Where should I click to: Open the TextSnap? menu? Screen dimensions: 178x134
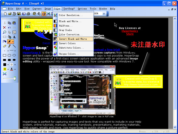(x=69, y=9)
